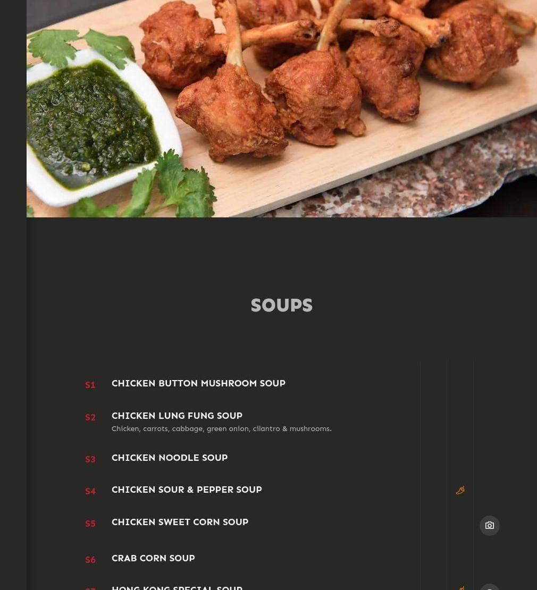Click the S4 menu number
This screenshot has width=537, height=590.
click(90, 491)
